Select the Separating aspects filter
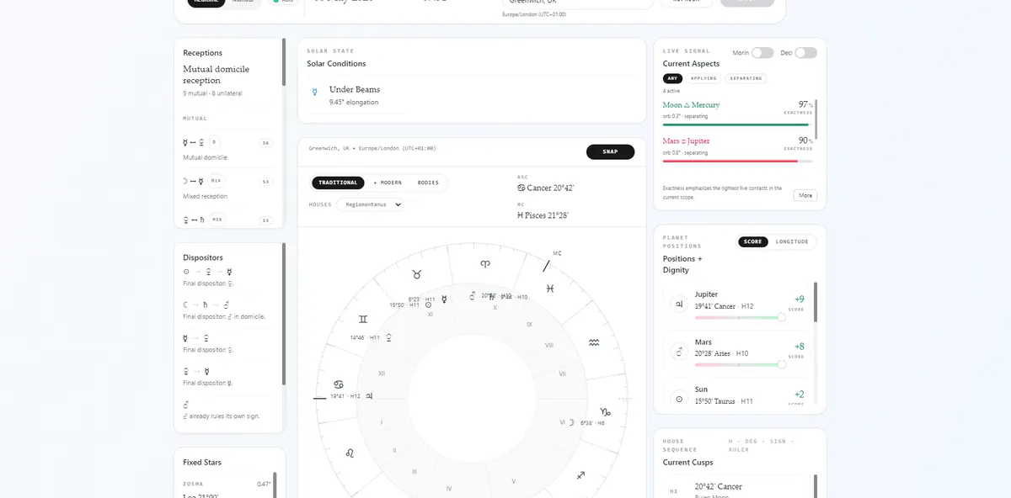 [746, 78]
